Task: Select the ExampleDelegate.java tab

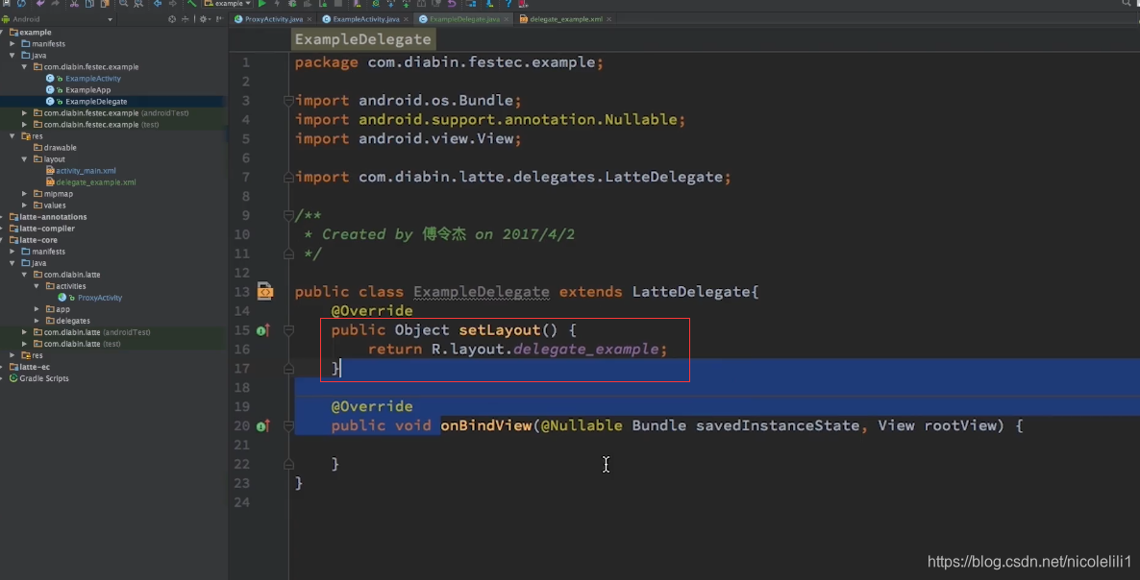Action: click(x=464, y=19)
